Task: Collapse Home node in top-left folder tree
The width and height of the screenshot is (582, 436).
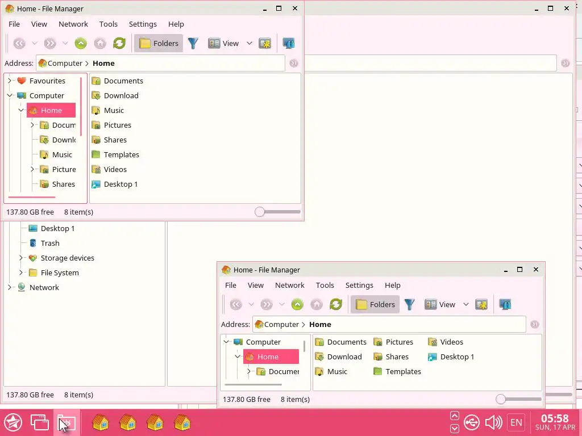Action: tap(21, 110)
